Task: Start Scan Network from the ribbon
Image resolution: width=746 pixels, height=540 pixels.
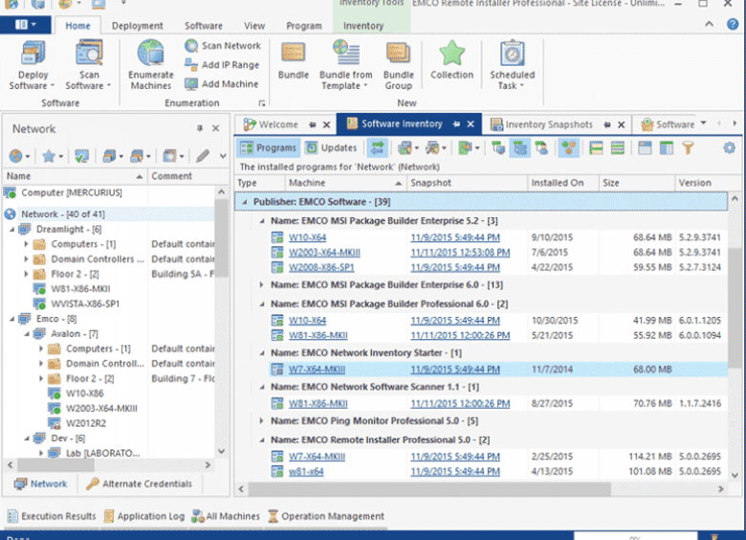Action: [223, 46]
